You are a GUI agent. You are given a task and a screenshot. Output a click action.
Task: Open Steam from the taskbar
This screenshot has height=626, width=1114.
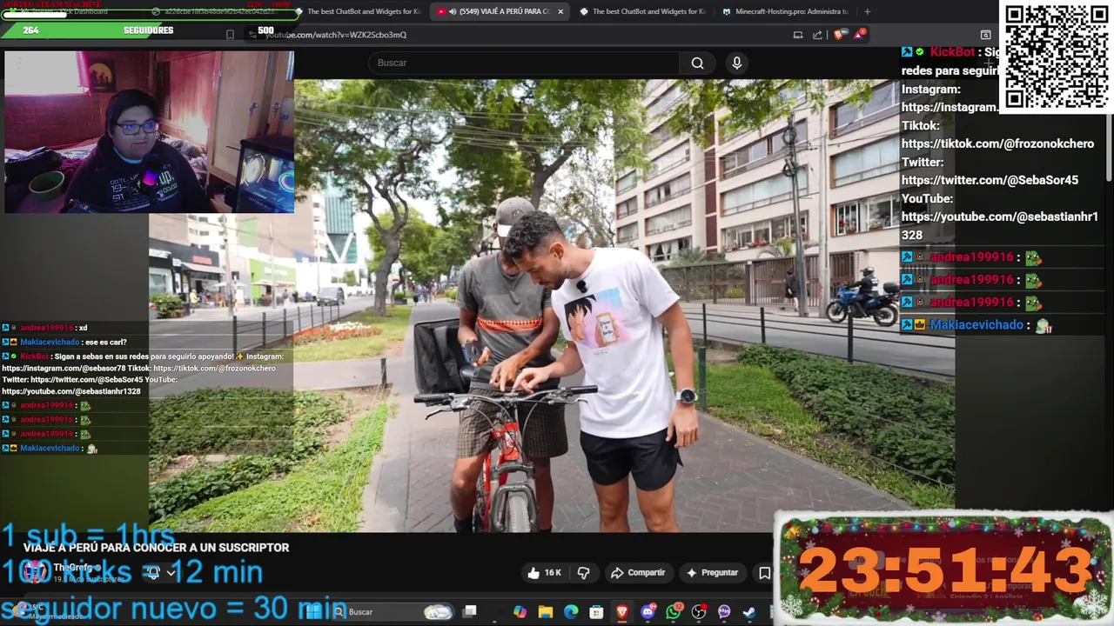click(749, 612)
